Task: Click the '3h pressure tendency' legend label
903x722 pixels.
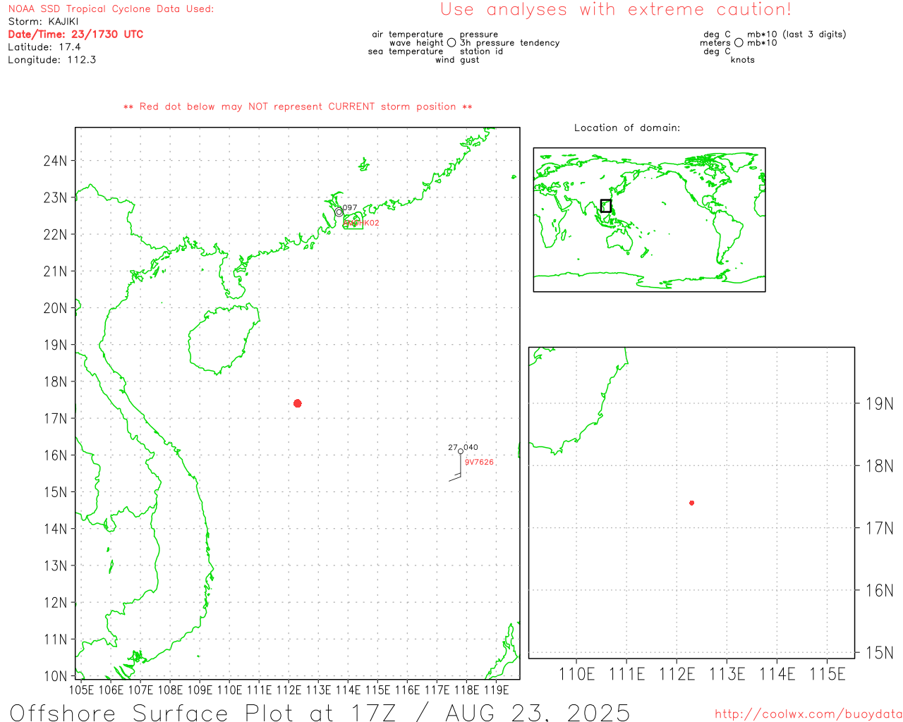Action: coord(510,42)
